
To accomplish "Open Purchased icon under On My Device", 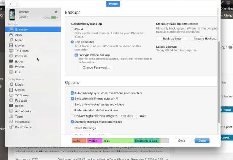I will [11, 122].
